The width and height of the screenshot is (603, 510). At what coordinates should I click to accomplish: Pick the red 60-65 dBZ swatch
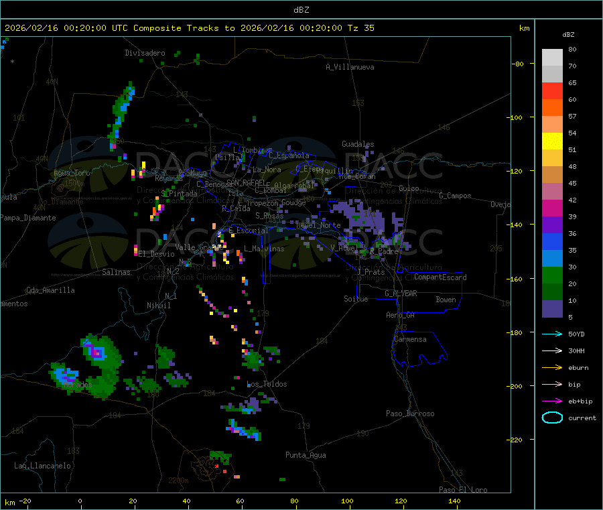(552, 90)
